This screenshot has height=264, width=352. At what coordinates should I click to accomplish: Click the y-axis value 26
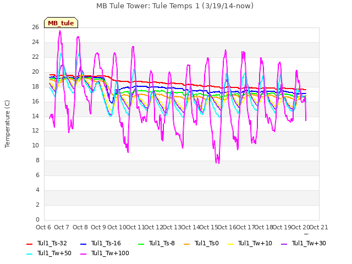tap(35, 28)
